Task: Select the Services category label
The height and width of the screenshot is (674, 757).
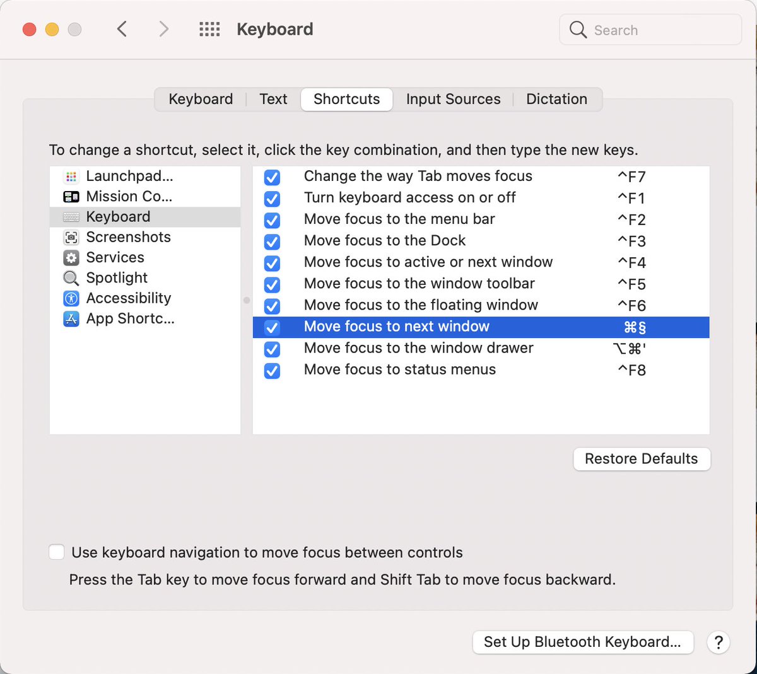Action: pyautogui.click(x=115, y=257)
